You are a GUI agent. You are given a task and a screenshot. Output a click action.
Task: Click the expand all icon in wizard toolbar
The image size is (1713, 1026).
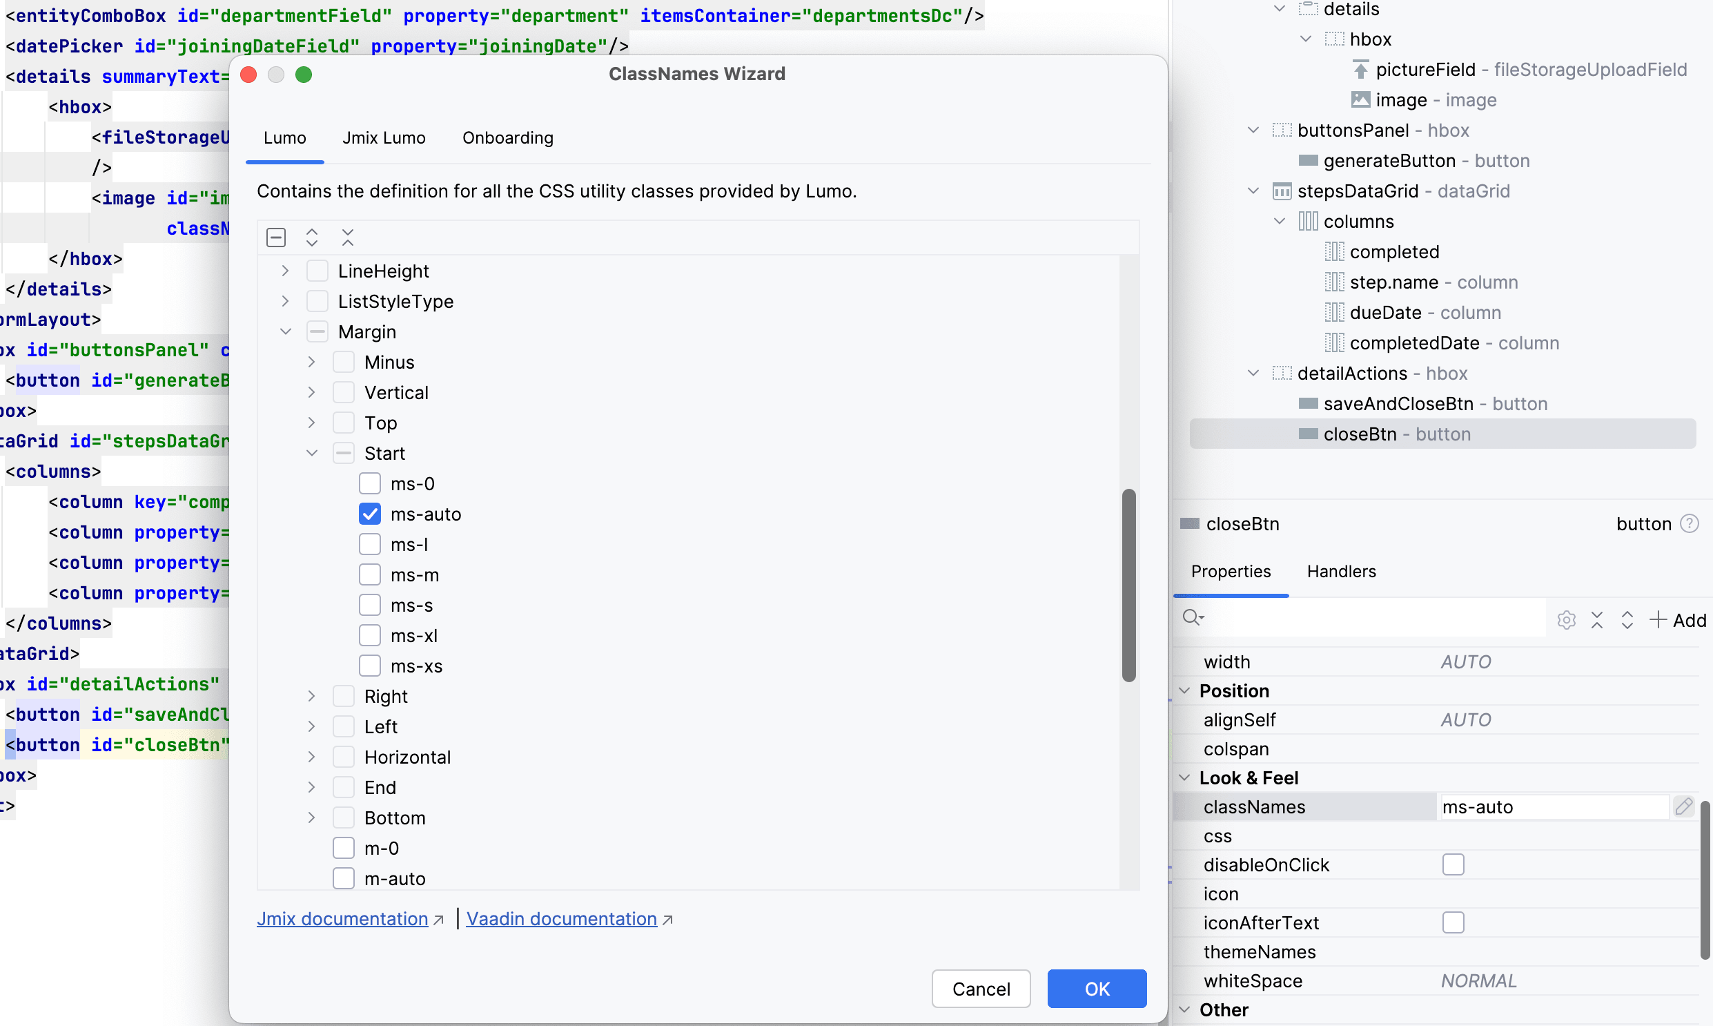point(312,238)
